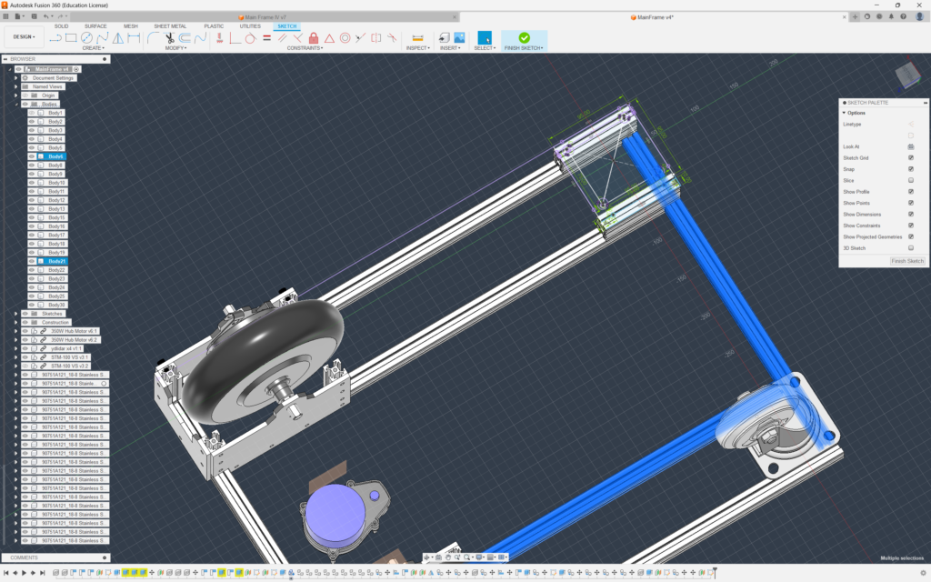Collapse the Bodies folder in browser
Screen dimensions: 931x582
(x=15, y=105)
